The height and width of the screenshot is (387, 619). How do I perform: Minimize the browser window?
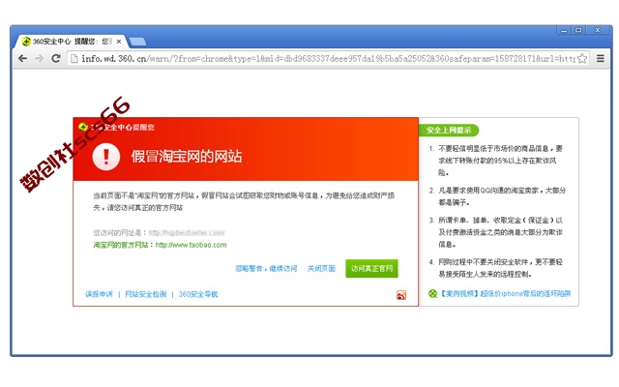[564, 30]
